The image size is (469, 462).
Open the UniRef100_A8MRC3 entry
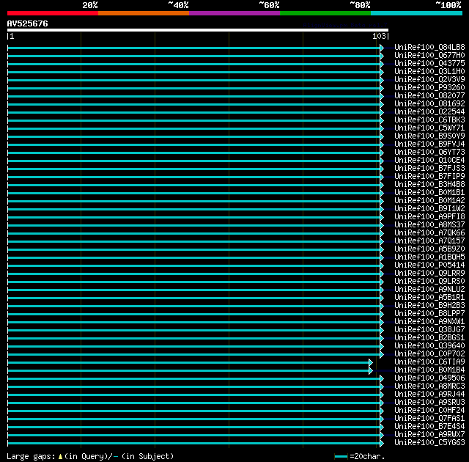point(429,386)
